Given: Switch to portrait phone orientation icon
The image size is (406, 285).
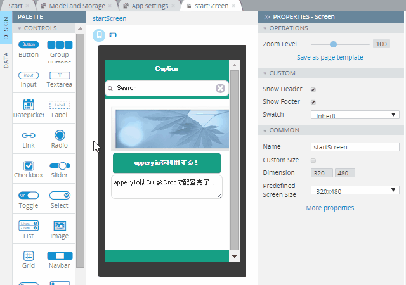Looking at the screenshot, I should (x=99, y=35).
